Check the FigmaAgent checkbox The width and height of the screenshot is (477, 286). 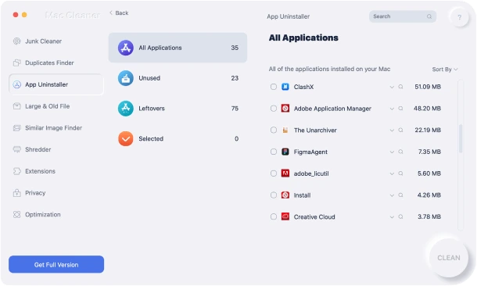click(x=274, y=152)
